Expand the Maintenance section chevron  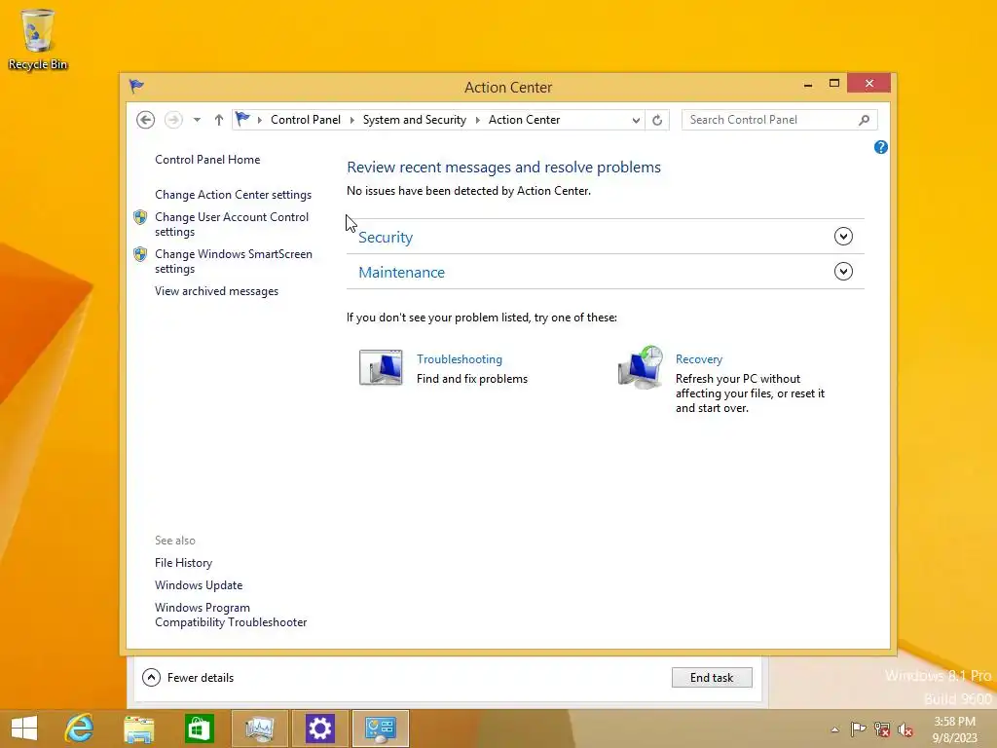click(x=843, y=272)
